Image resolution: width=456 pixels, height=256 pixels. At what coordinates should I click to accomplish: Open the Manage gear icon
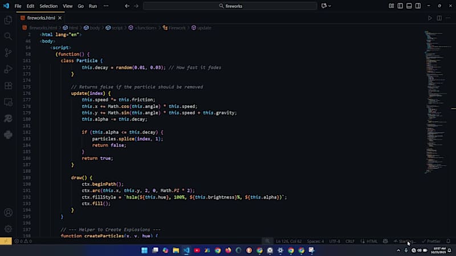[x=8, y=229]
